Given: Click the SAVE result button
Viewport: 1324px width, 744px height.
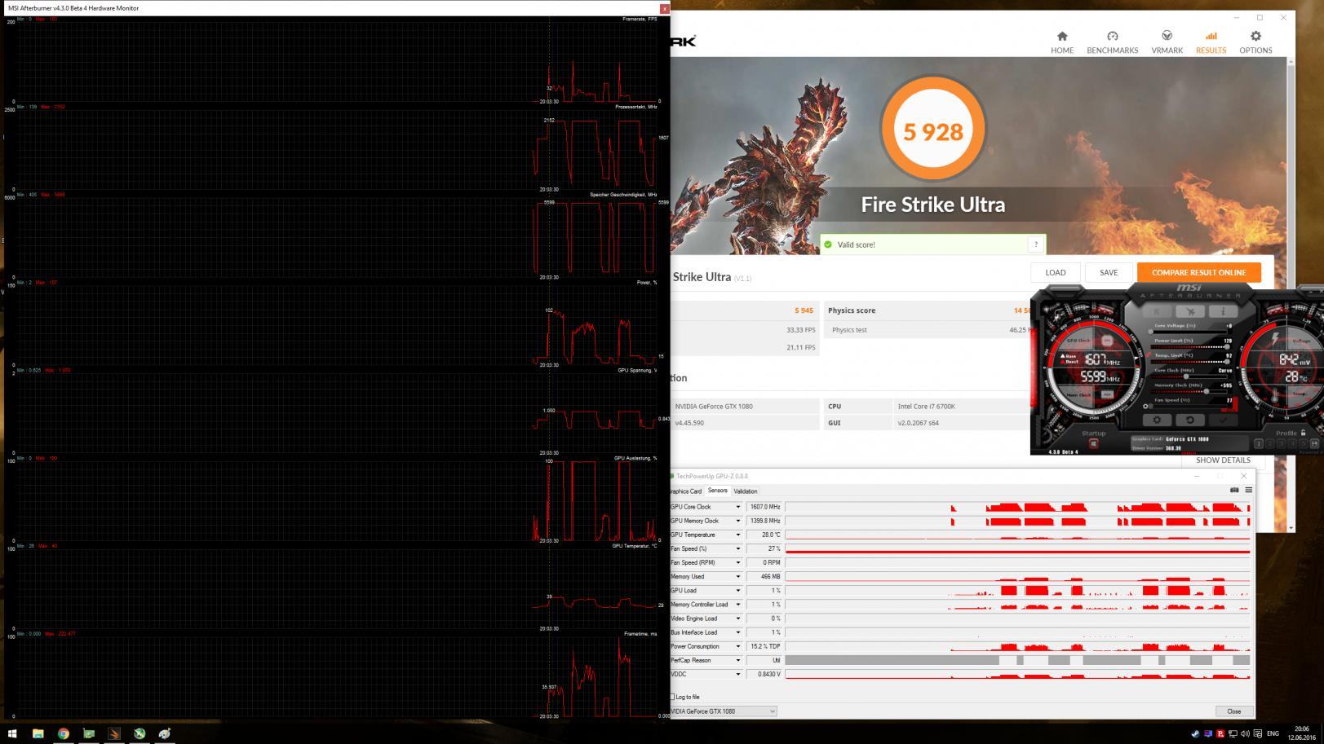Looking at the screenshot, I should pyautogui.click(x=1109, y=272).
